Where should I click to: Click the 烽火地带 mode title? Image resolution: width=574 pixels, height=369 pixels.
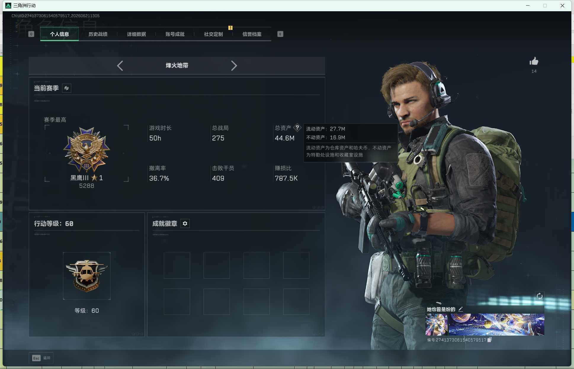pos(177,65)
